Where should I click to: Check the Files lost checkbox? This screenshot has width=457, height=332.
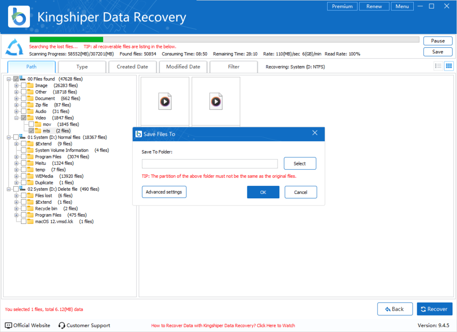point(24,195)
